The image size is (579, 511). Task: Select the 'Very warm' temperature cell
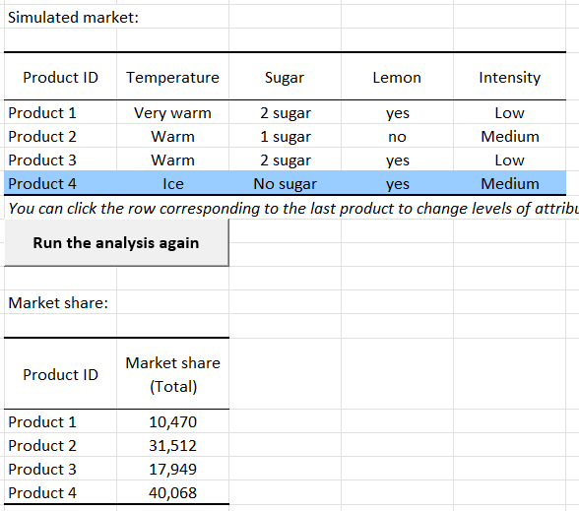[173, 113]
